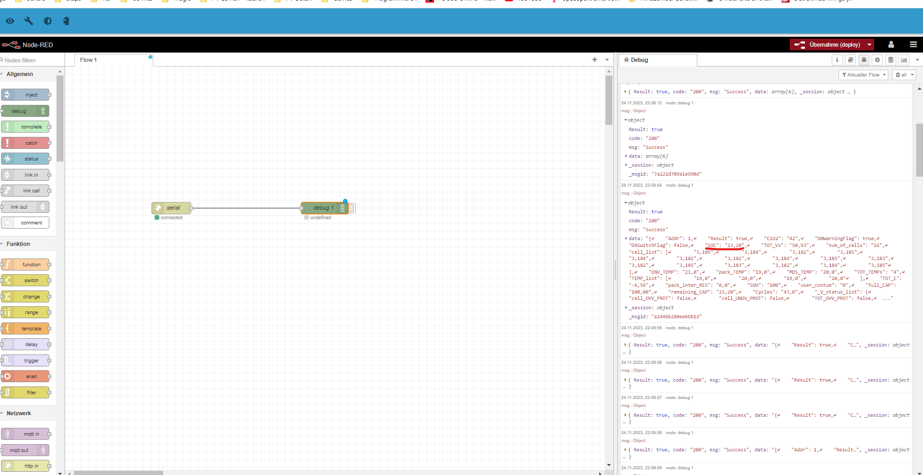Select the switch palette node

[x=26, y=280]
